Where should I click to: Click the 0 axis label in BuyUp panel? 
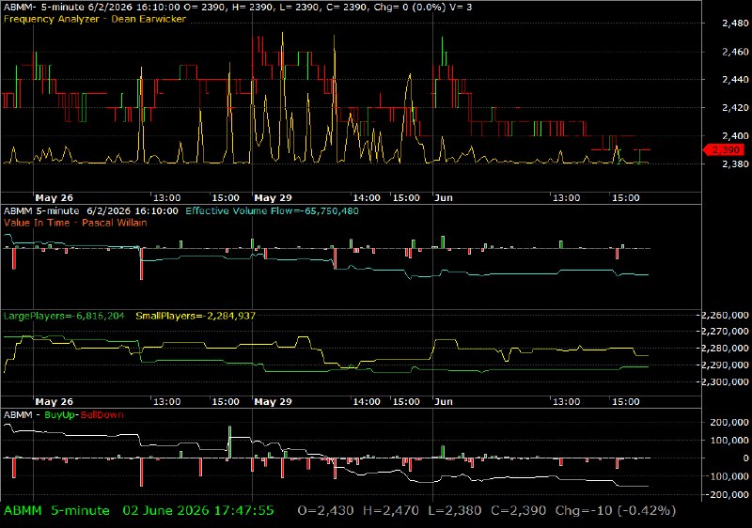click(745, 458)
